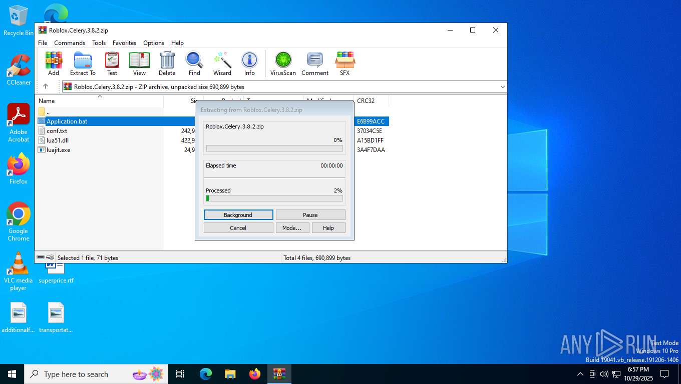Send extraction to Background
The image size is (681, 384).
point(238,215)
